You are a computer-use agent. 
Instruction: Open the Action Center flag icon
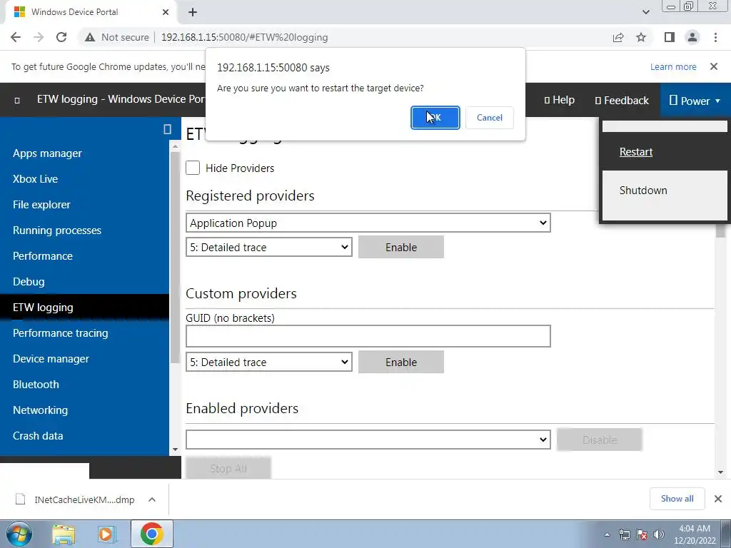[x=642, y=534]
